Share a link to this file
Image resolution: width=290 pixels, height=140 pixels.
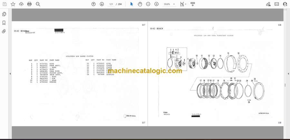[x=268, y=4]
